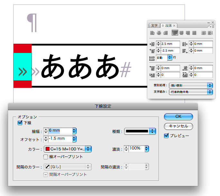
Task: Click the left indent 2.5 mm field
Action: tap(170, 44)
